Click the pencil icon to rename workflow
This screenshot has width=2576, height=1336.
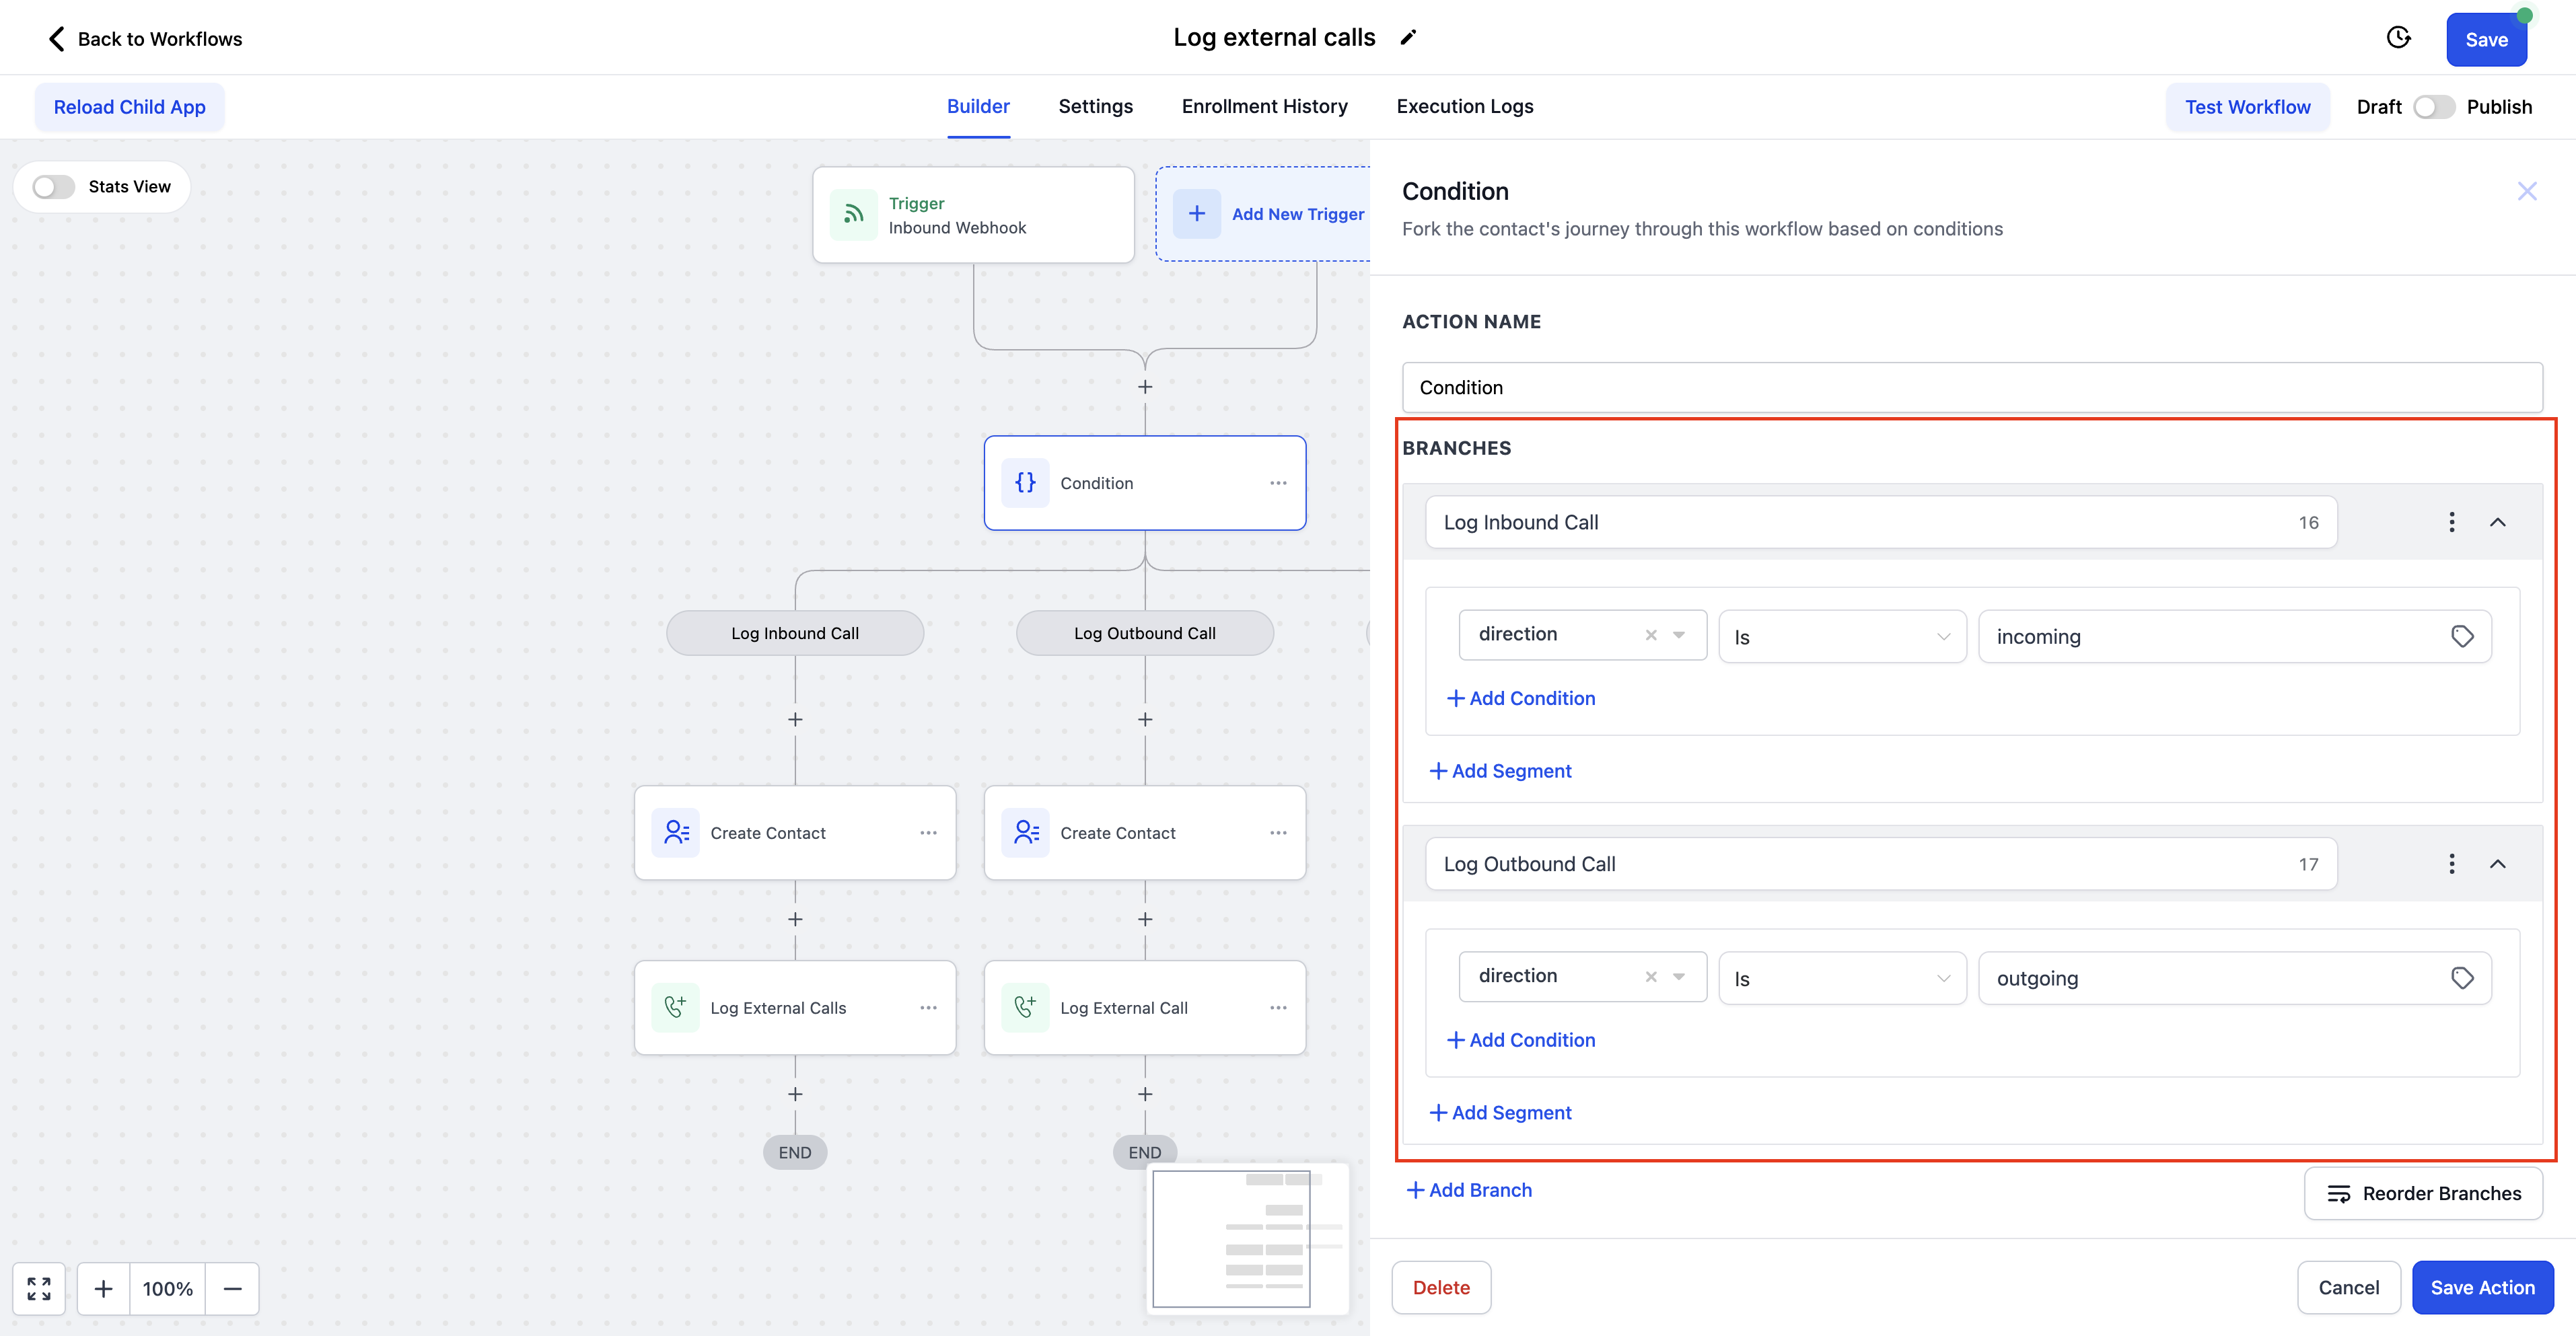[x=1408, y=38]
